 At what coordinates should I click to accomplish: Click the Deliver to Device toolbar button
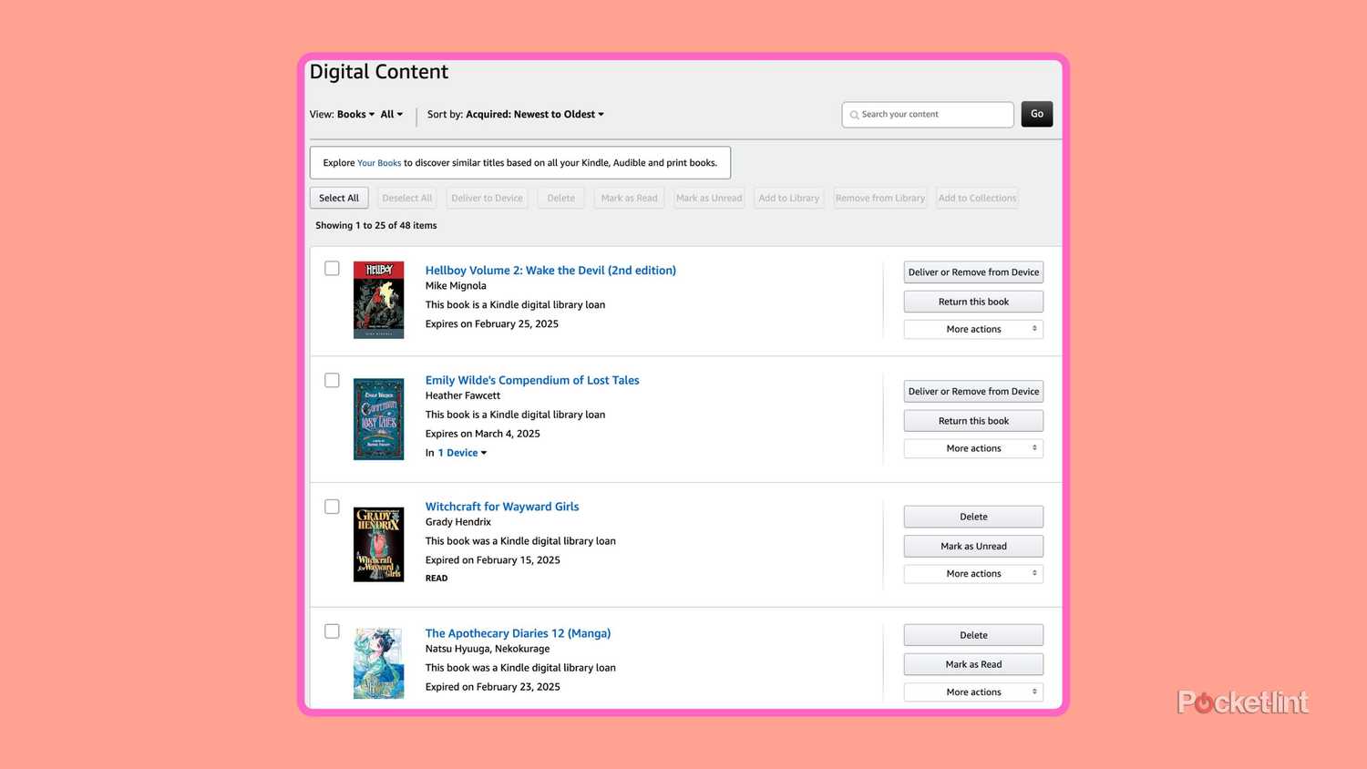[x=487, y=198]
